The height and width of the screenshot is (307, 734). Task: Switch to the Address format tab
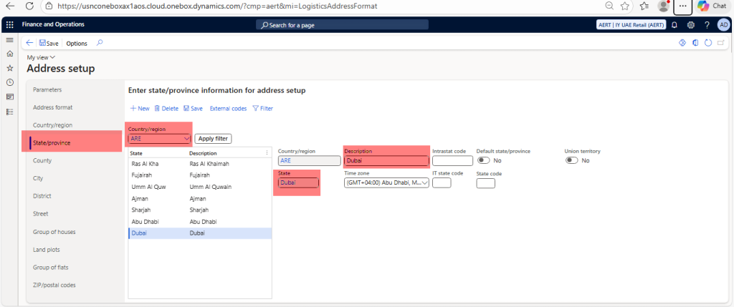[x=53, y=107]
